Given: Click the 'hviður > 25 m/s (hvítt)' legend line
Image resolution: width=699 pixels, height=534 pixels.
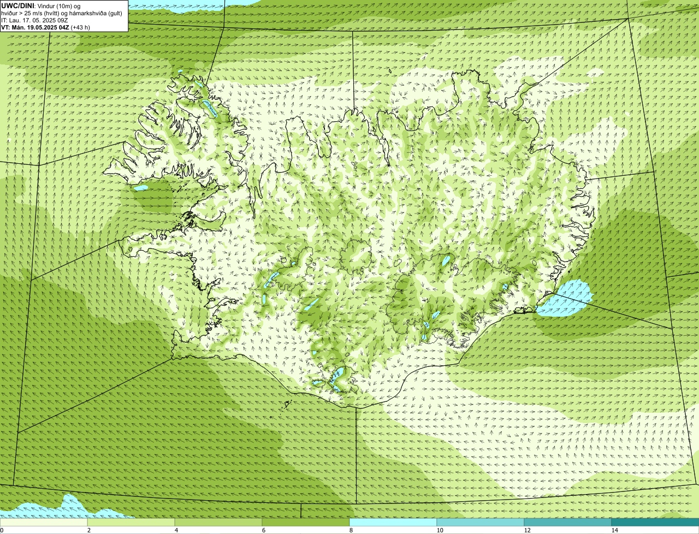Looking at the screenshot, I should (x=61, y=13).
